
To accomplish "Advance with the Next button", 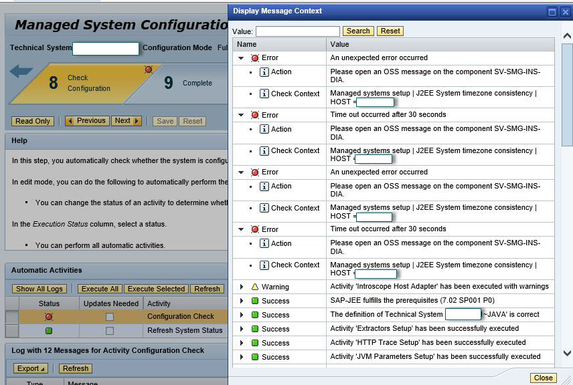I will [127, 121].
